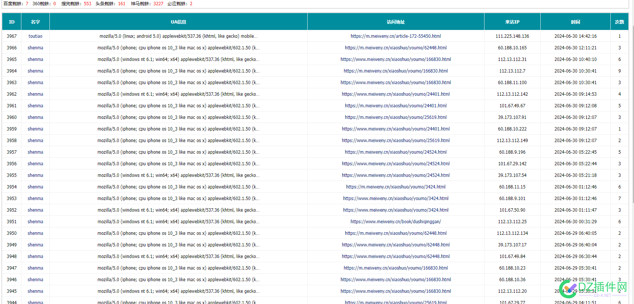Open m.meiweny.cn youmo/62448.html link in row 3966
Screen dimensions: 634x304
coord(396,48)
